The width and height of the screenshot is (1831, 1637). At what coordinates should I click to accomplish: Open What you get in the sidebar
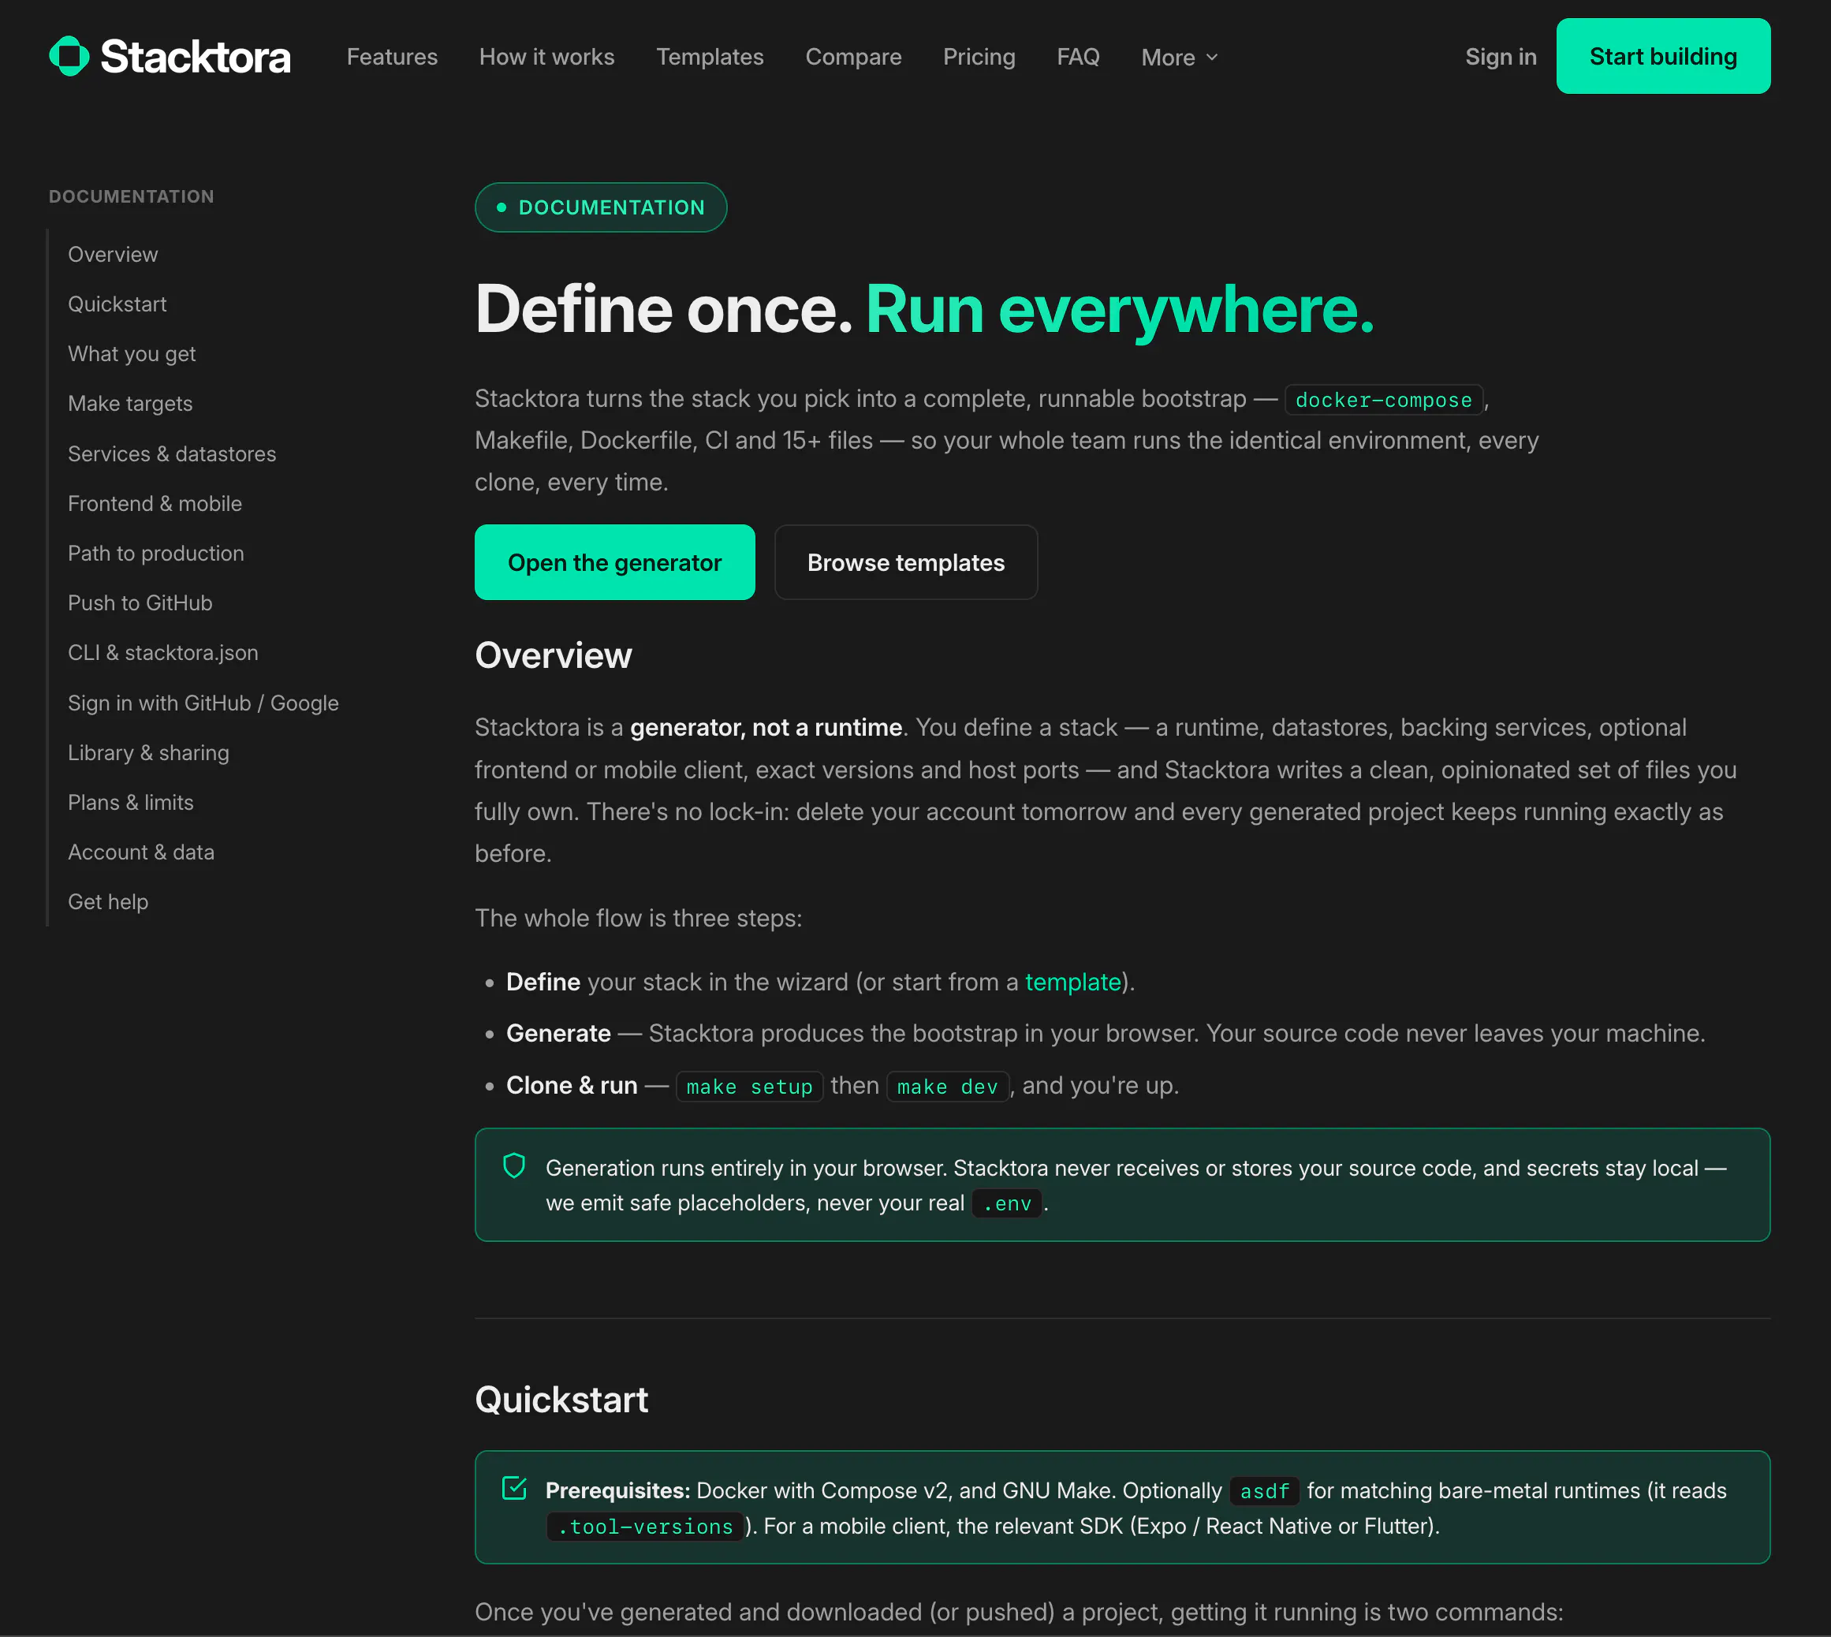coord(132,354)
